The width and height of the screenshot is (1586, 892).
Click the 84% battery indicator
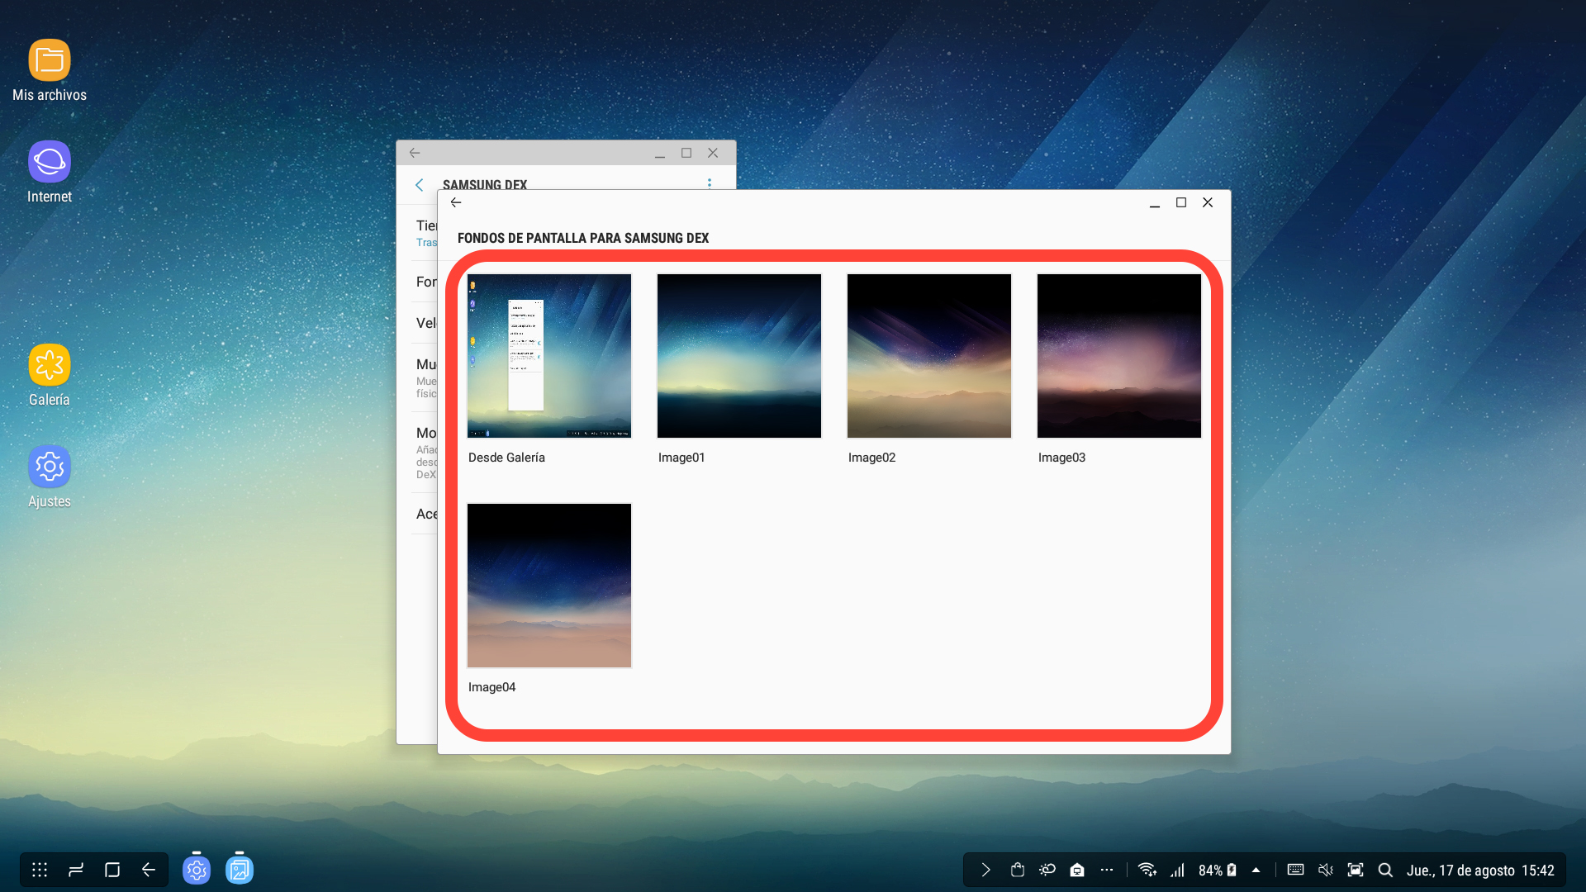(1218, 871)
